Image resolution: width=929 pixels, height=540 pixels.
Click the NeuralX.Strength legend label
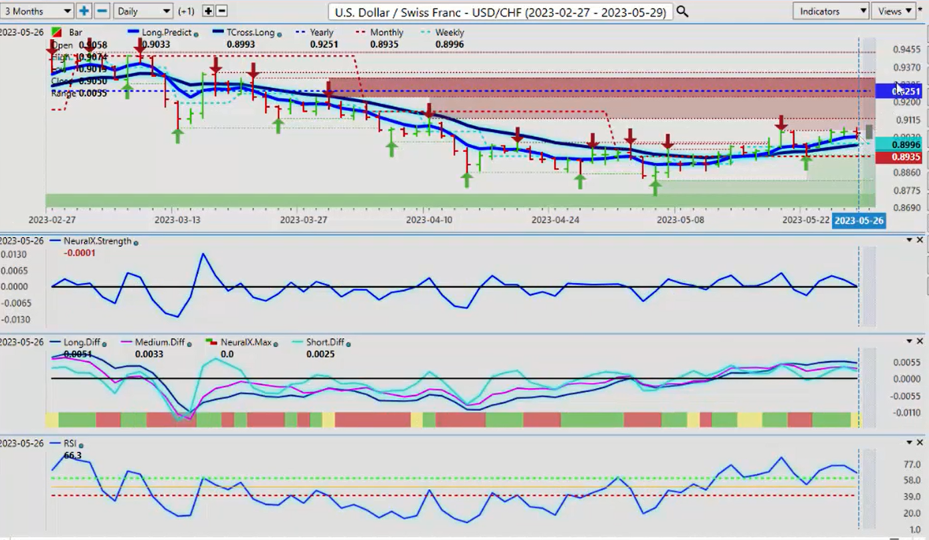click(98, 241)
